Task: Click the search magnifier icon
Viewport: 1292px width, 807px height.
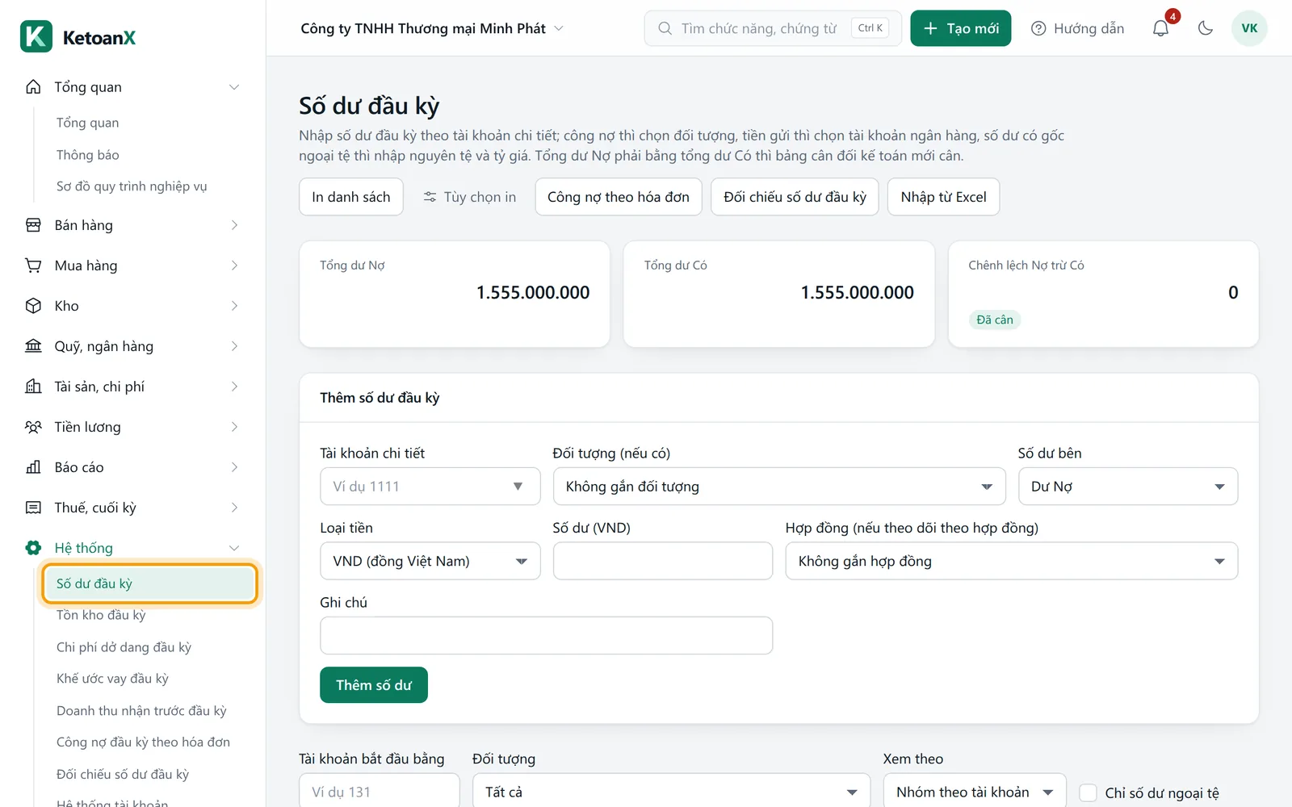Action: [665, 28]
